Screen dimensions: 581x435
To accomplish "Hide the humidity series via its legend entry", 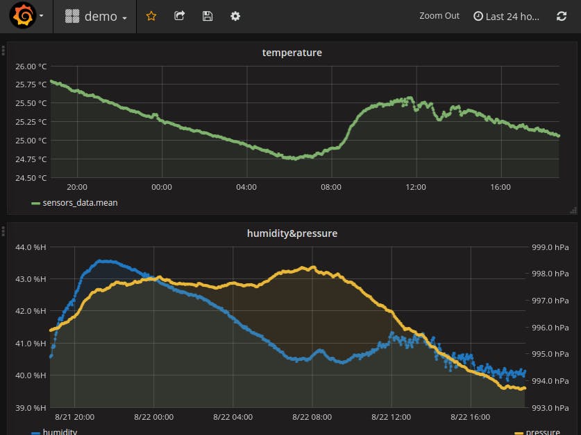I will [x=59, y=431].
